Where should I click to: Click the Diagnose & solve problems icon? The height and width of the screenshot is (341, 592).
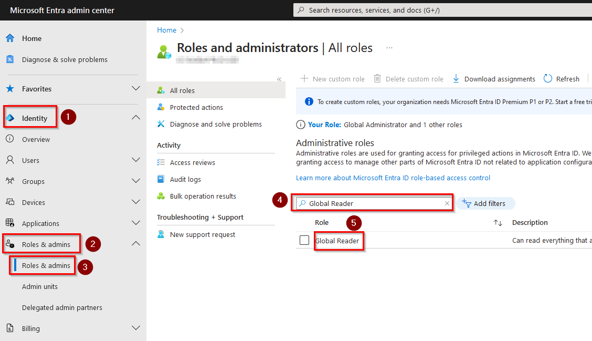[x=10, y=59]
